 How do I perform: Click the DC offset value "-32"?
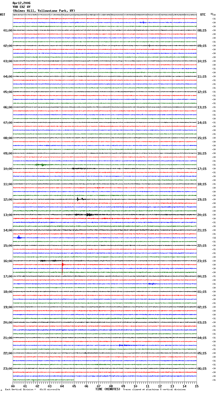tap(214, 238)
